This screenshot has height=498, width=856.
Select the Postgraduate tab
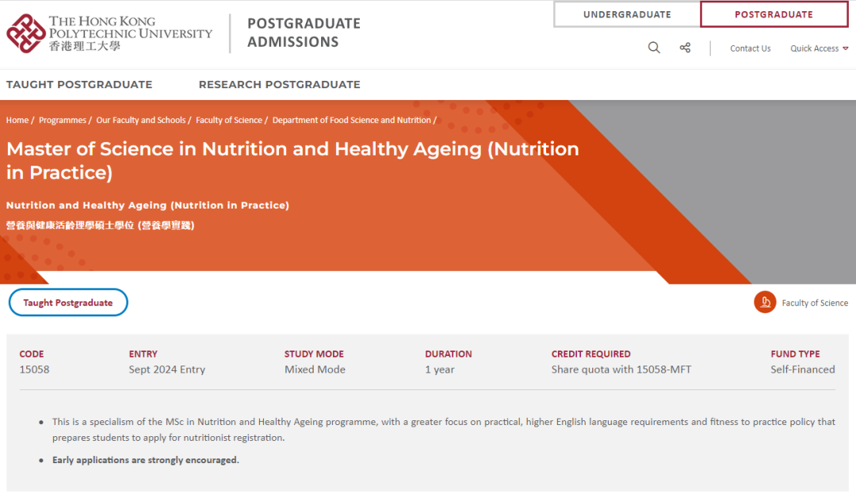click(774, 15)
